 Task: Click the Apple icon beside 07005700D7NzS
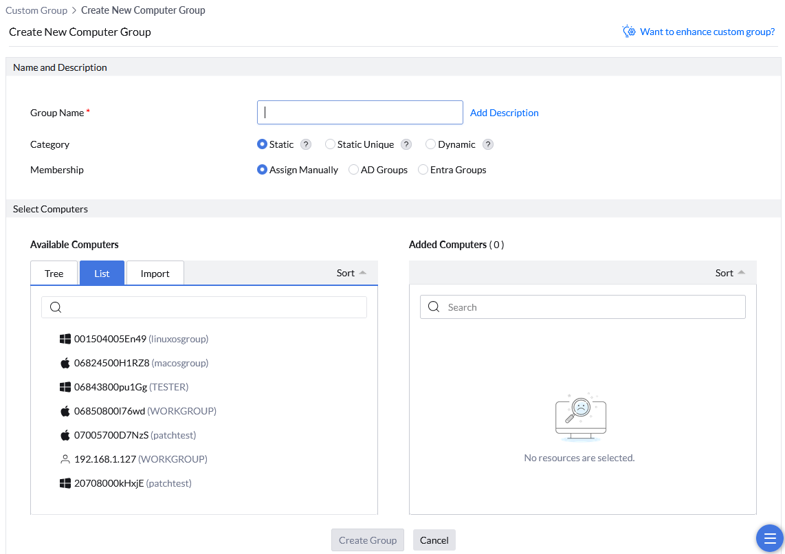click(65, 435)
